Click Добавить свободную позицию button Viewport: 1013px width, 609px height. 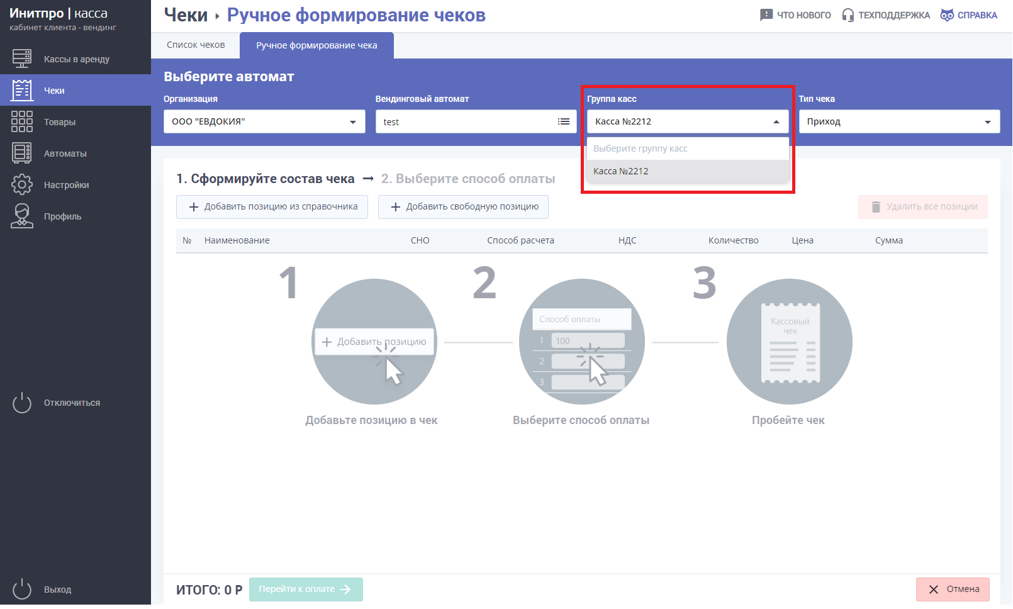(463, 207)
